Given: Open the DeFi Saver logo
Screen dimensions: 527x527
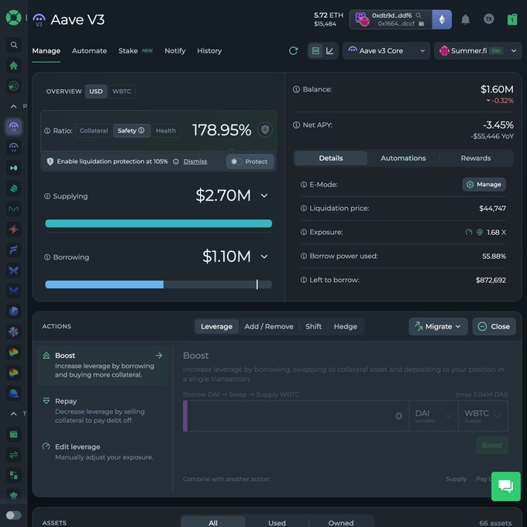Looking at the screenshot, I should point(13,18).
